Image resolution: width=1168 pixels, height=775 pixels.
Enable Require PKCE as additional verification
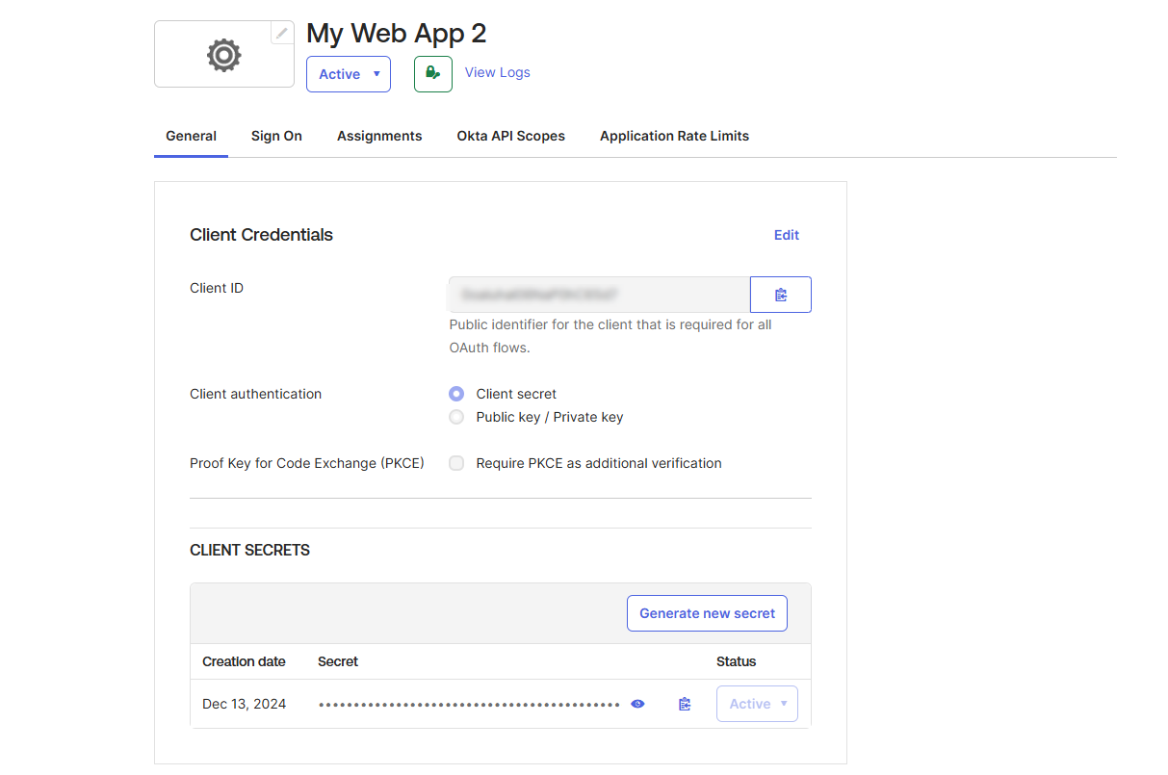coord(456,463)
